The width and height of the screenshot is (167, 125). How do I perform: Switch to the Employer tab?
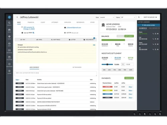[67, 22]
